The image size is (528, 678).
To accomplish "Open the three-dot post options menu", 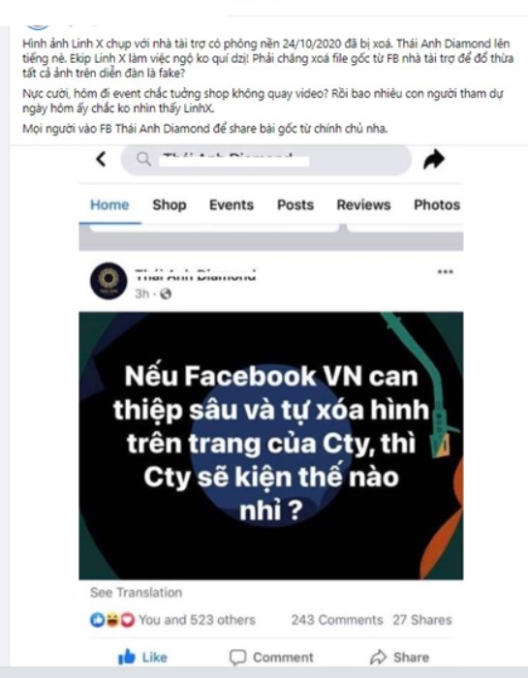I will 446,272.
